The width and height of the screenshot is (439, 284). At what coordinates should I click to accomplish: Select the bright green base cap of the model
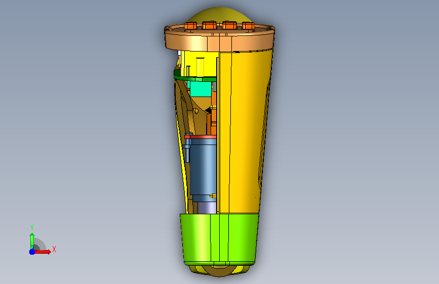[220, 239]
